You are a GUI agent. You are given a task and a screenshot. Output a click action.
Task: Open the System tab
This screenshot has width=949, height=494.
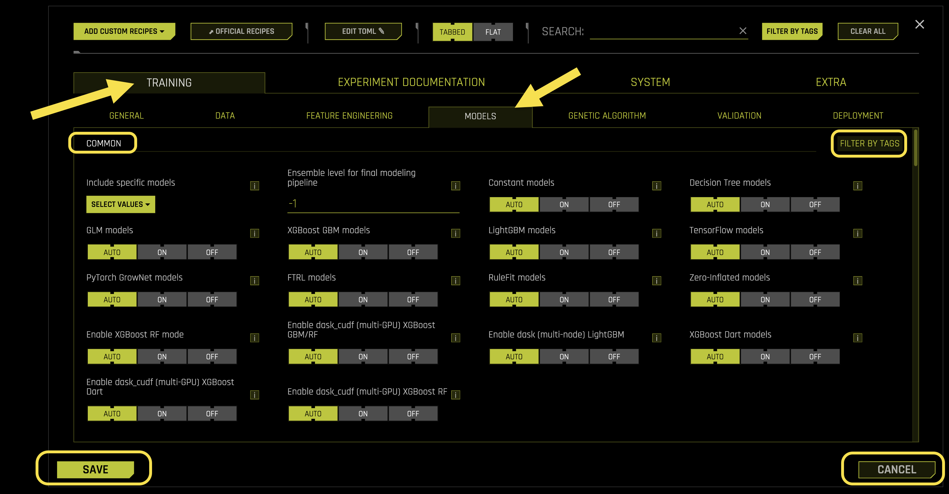[x=650, y=82]
